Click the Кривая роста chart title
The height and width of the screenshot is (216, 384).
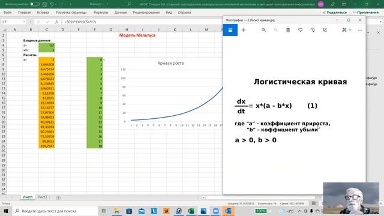[x=170, y=63]
